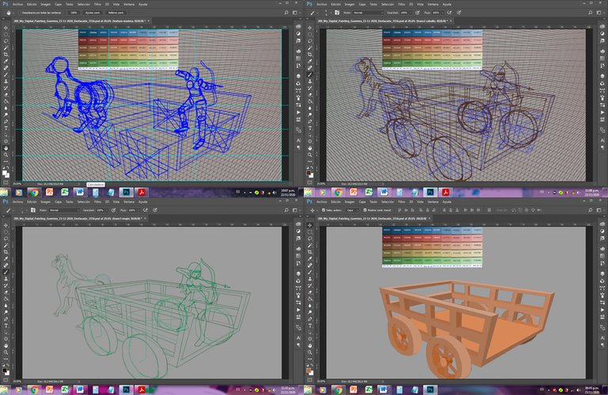Open Filtro menu in blue sketch window
This screenshot has width=608, height=395.
tap(97, 4)
